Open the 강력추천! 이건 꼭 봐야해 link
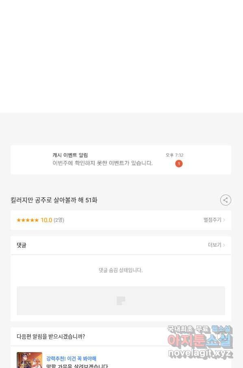 pyautogui.click(x=72, y=359)
